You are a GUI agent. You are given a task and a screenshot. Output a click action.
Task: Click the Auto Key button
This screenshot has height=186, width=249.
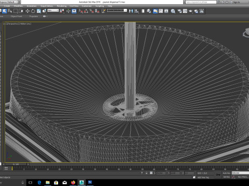click(226, 173)
